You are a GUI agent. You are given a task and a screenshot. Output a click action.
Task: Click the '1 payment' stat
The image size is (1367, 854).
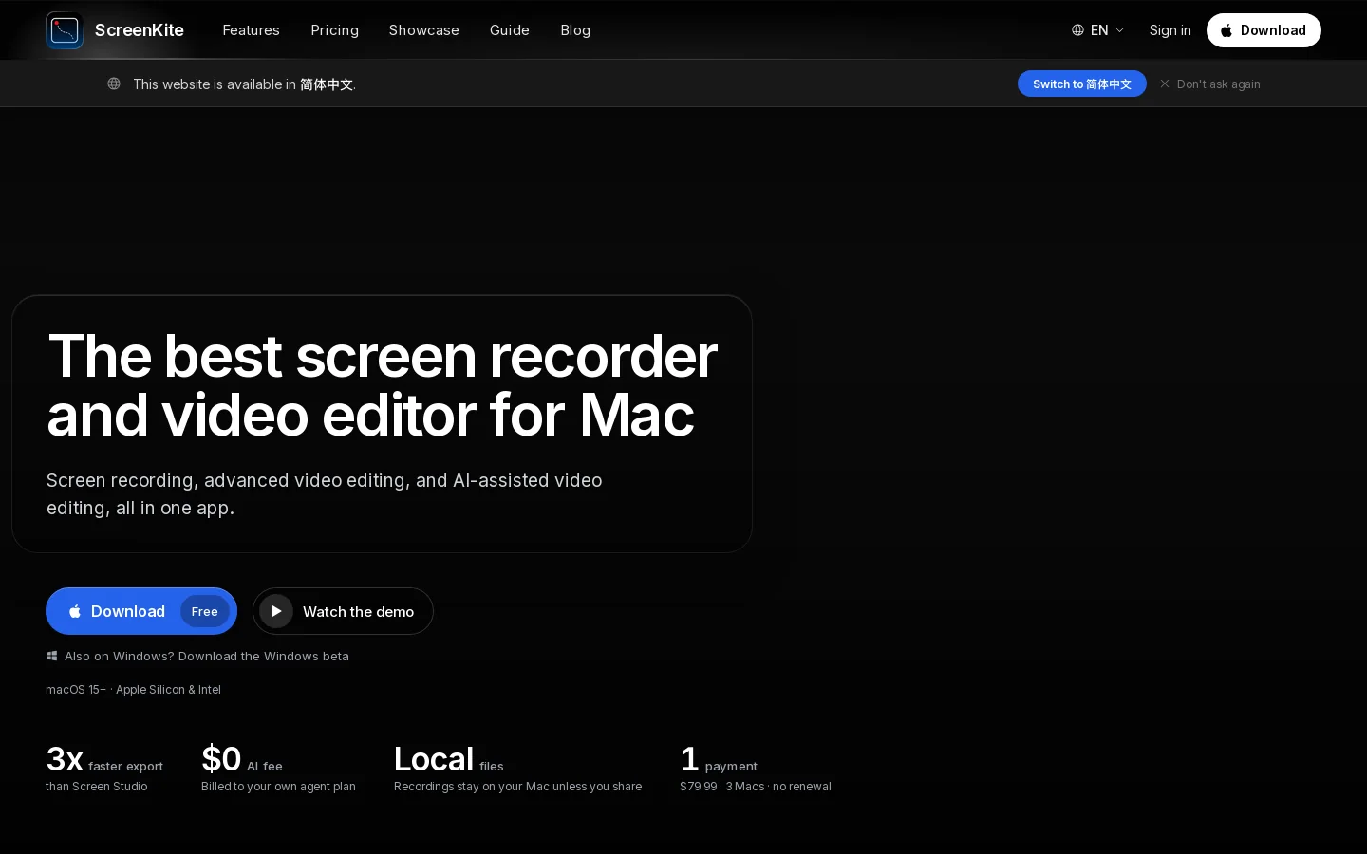(719, 760)
